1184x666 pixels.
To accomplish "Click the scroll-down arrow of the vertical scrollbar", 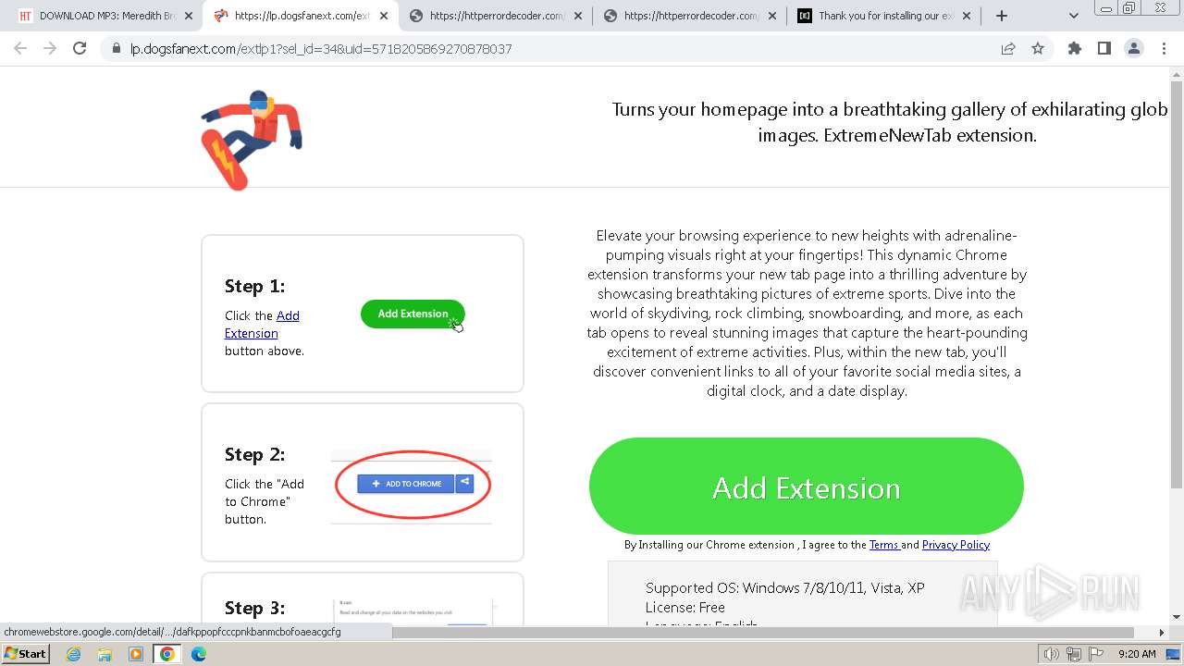I will (1177, 616).
